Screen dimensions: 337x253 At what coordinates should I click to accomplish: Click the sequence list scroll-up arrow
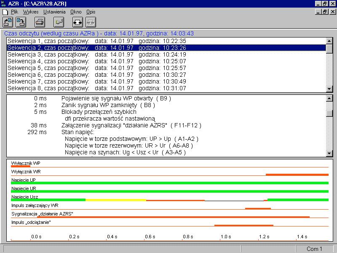[329, 40]
